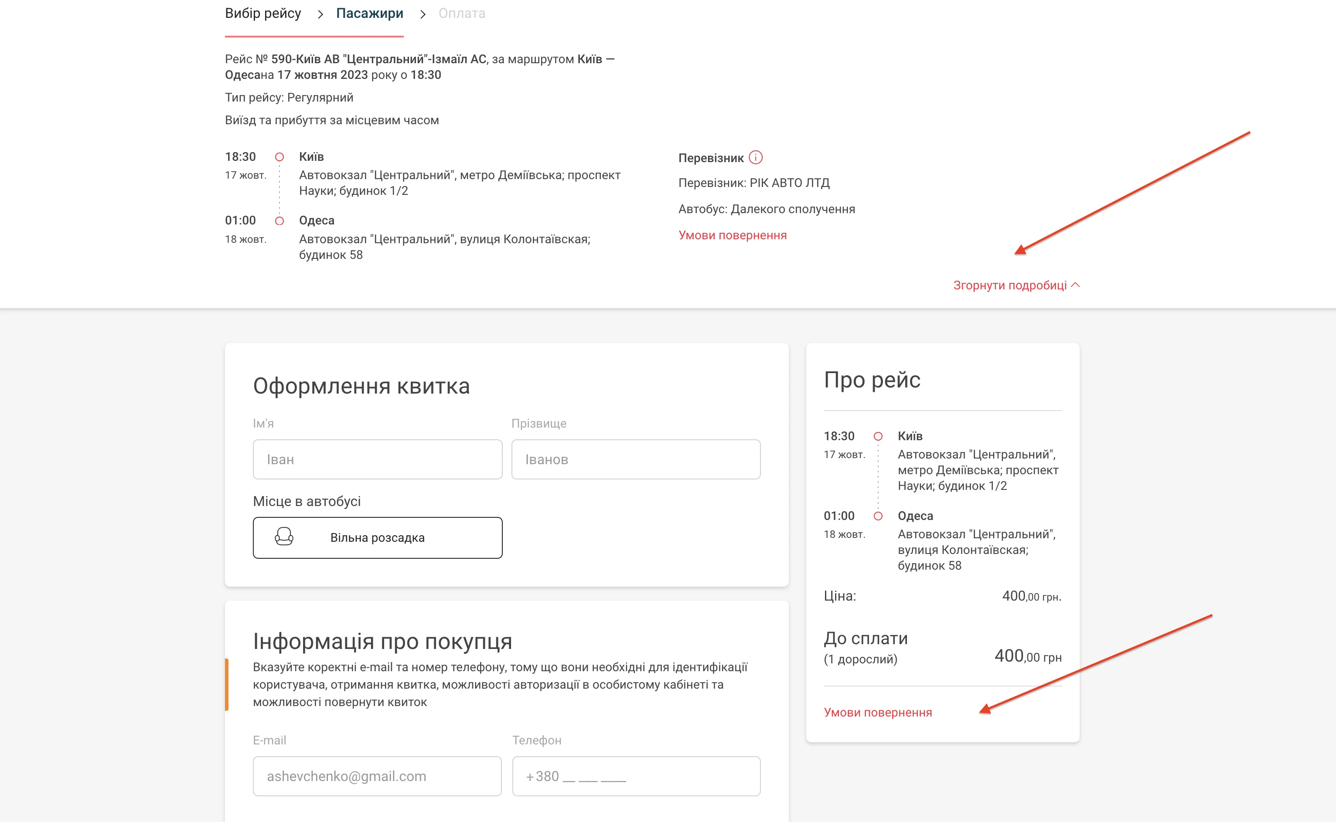The height and width of the screenshot is (822, 1336).
Task: Go to the Вибір рейсу step
Action: 263,14
